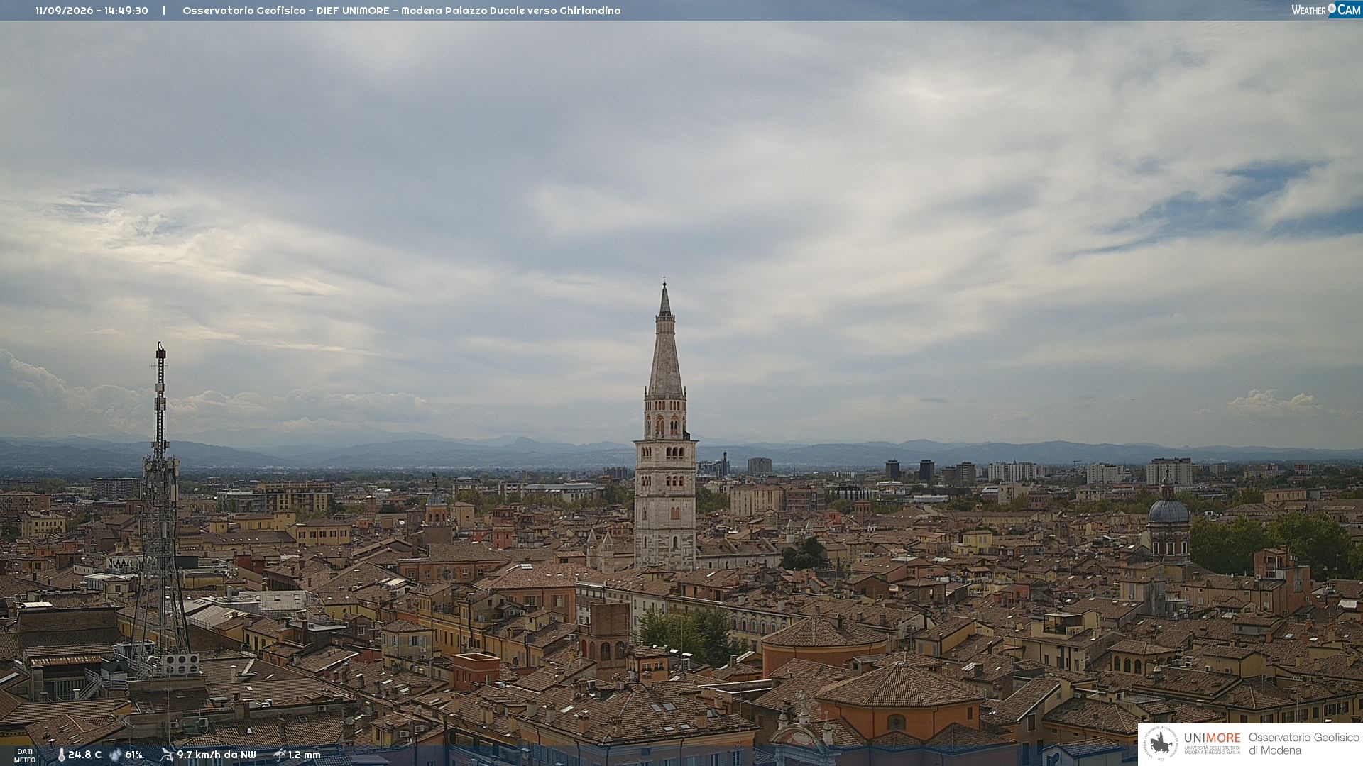This screenshot has width=1363, height=766.
Task: Click the grey church dome
Action: click(x=1168, y=511)
